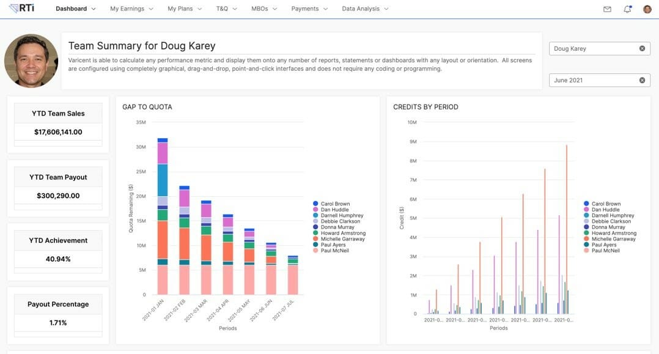Expand the Dashboard dropdown menu

(x=76, y=9)
